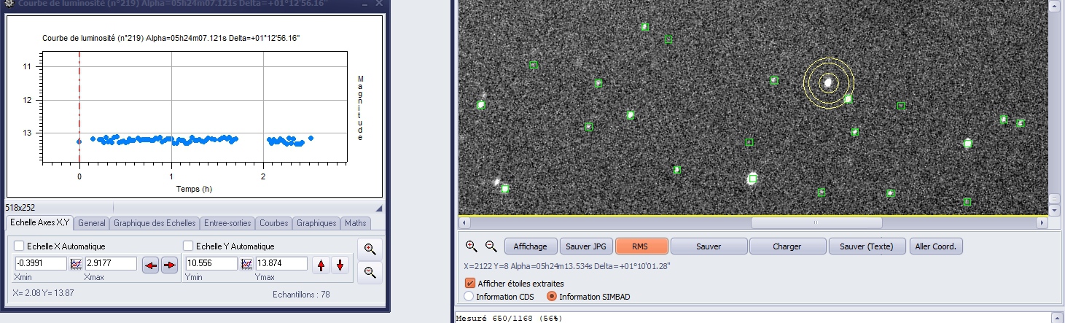Click the Sauver button
The image size is (1065, 323).
[709, 246]
